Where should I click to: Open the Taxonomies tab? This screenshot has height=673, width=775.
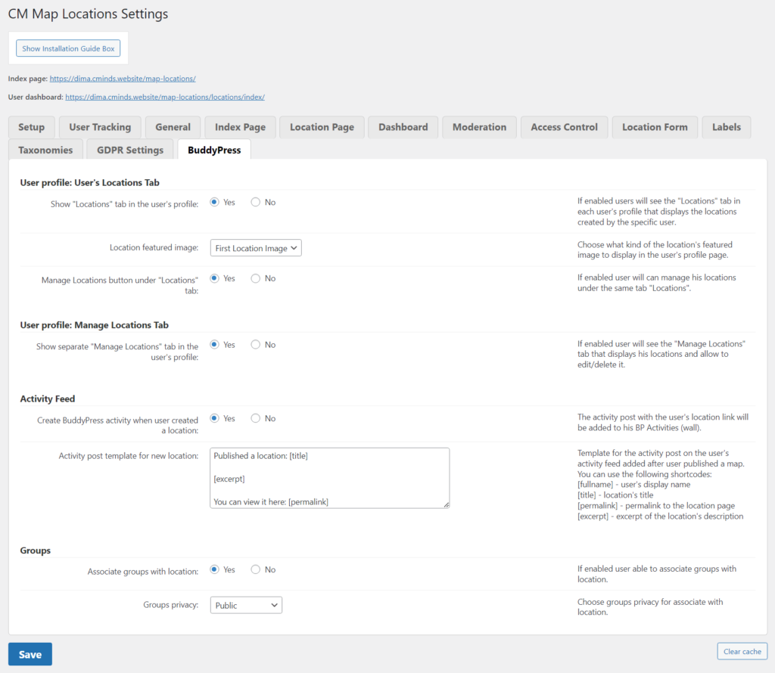45,150
